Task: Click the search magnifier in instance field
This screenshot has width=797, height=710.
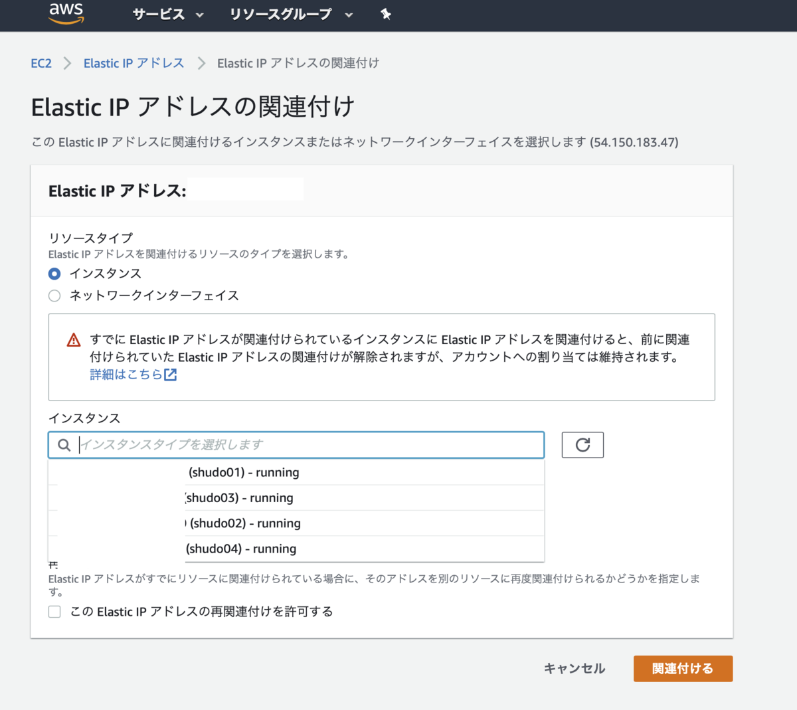Action: (64, 445)
